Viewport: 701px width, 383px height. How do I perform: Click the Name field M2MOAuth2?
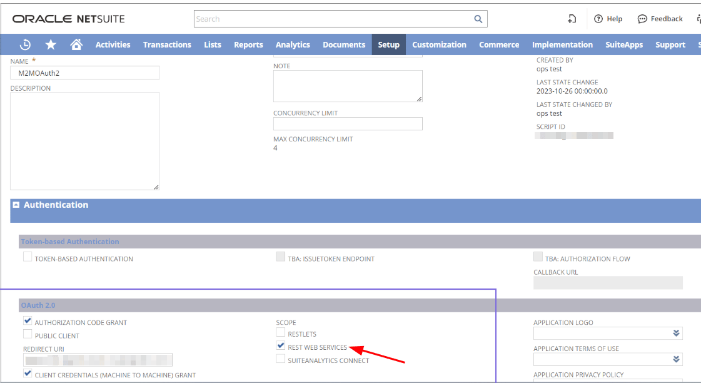point(85,73)
